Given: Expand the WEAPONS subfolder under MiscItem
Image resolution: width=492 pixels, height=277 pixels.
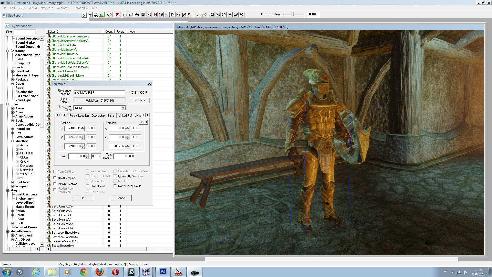Looking at the screenshot, I should point(17,174).
